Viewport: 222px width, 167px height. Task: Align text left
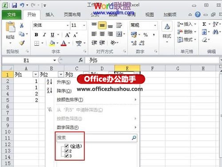coord(94,34)
